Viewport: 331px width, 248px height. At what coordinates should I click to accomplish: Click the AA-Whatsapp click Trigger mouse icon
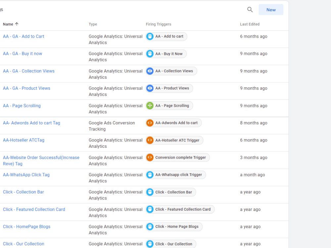pyautogui.click(x=150, y=175)
